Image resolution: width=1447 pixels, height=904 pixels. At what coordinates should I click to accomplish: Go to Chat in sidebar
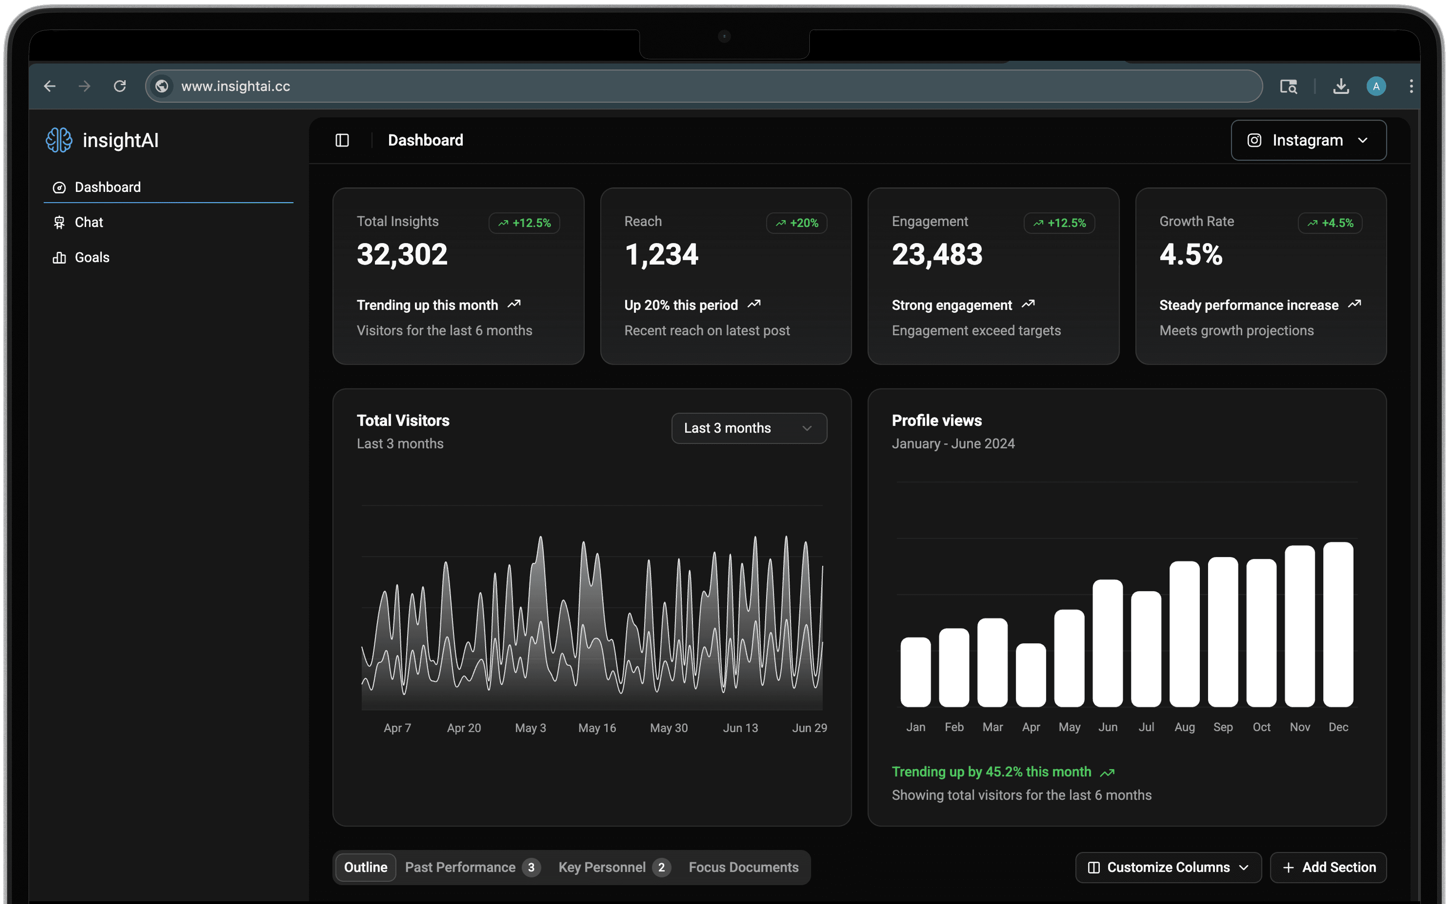[x=88, y=222]
